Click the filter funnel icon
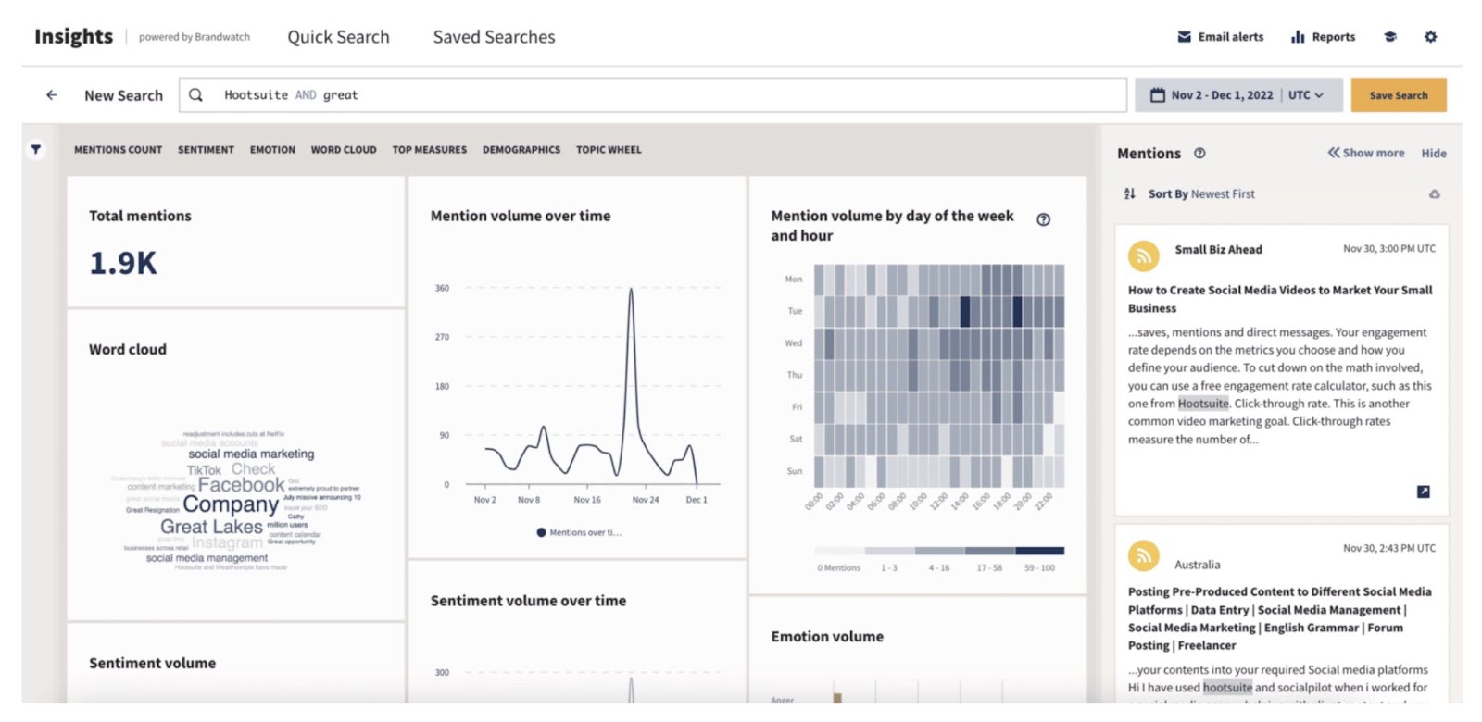 (x=35, y=149)
